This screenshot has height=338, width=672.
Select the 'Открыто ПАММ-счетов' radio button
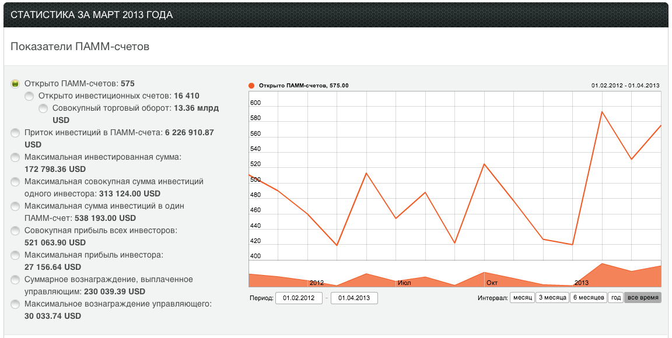[15, 84]
